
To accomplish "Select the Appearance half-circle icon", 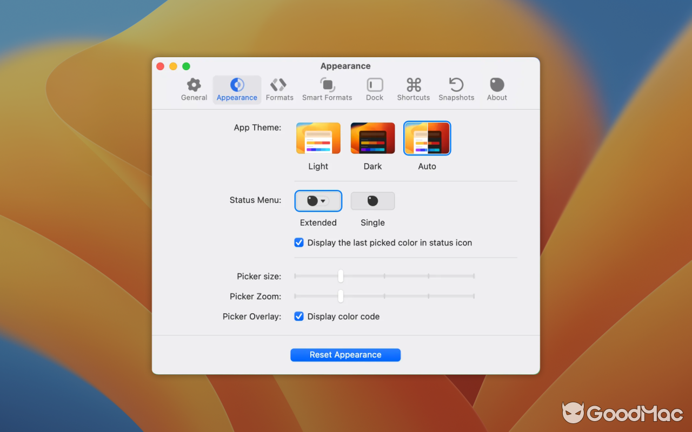I will tap(237, 84).
